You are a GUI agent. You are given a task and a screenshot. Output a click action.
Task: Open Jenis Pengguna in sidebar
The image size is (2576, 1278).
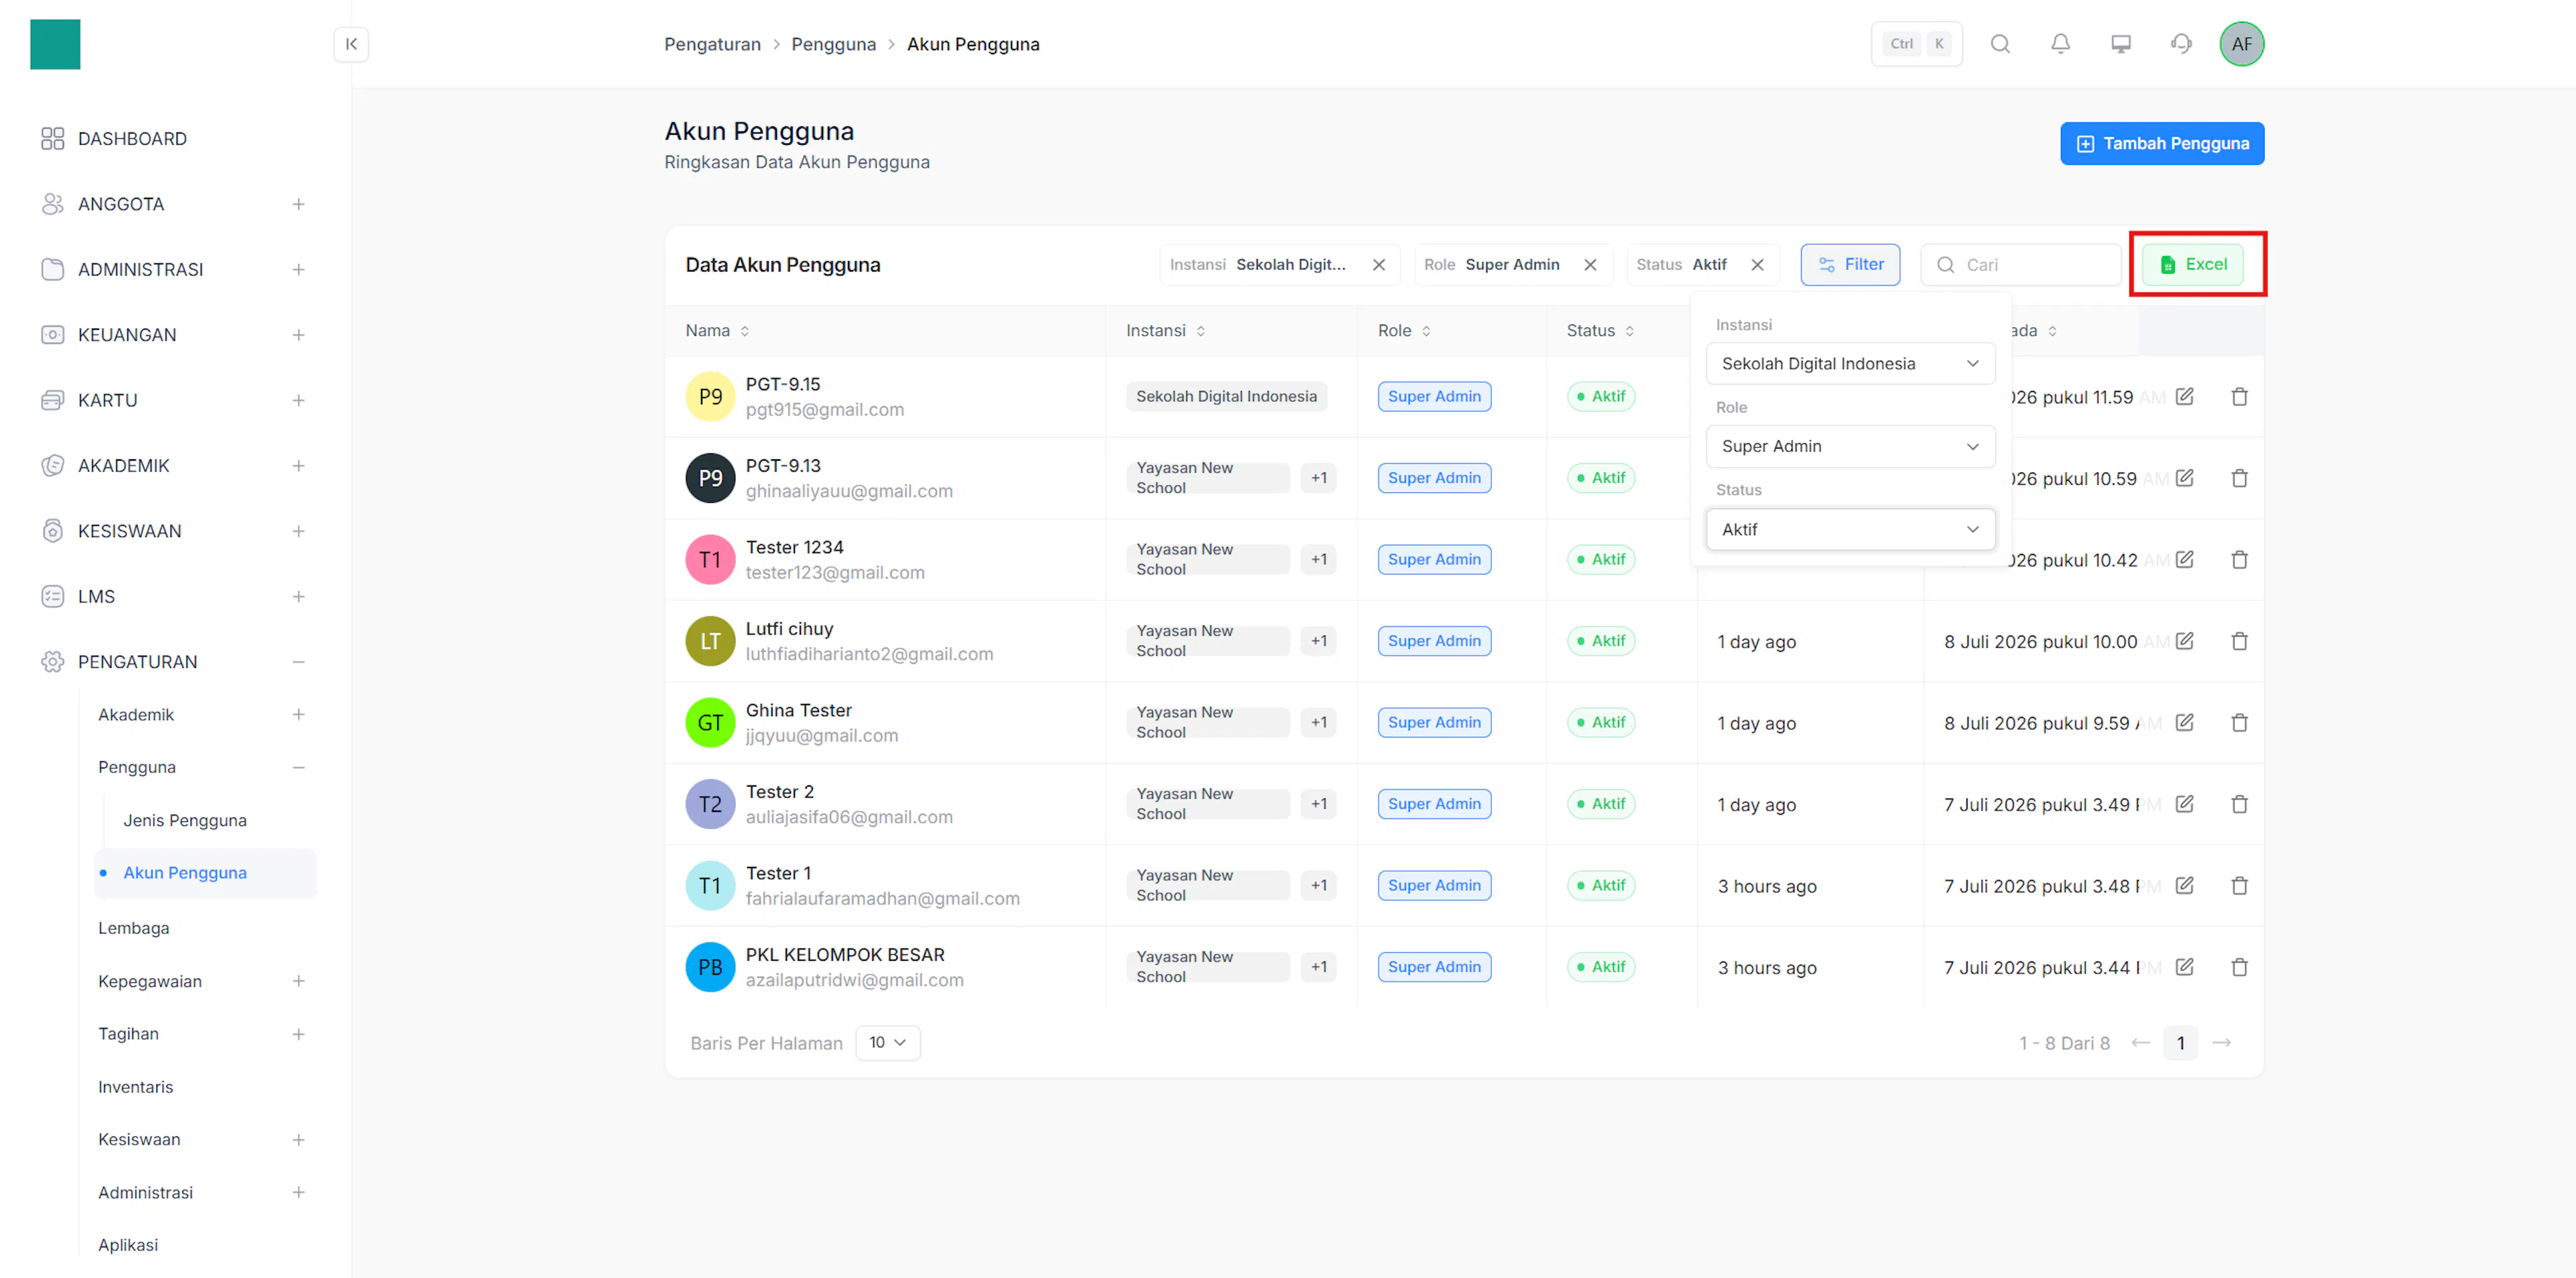click(x=185, y=820)
